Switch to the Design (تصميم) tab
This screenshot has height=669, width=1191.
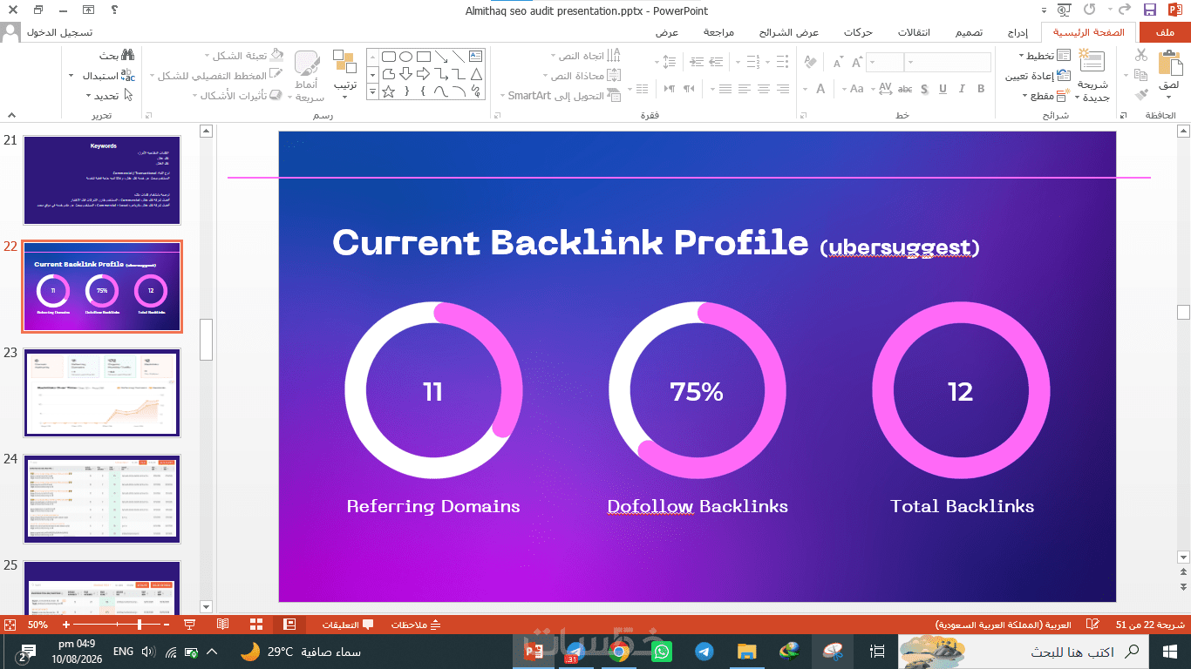[x=969, y=32]
